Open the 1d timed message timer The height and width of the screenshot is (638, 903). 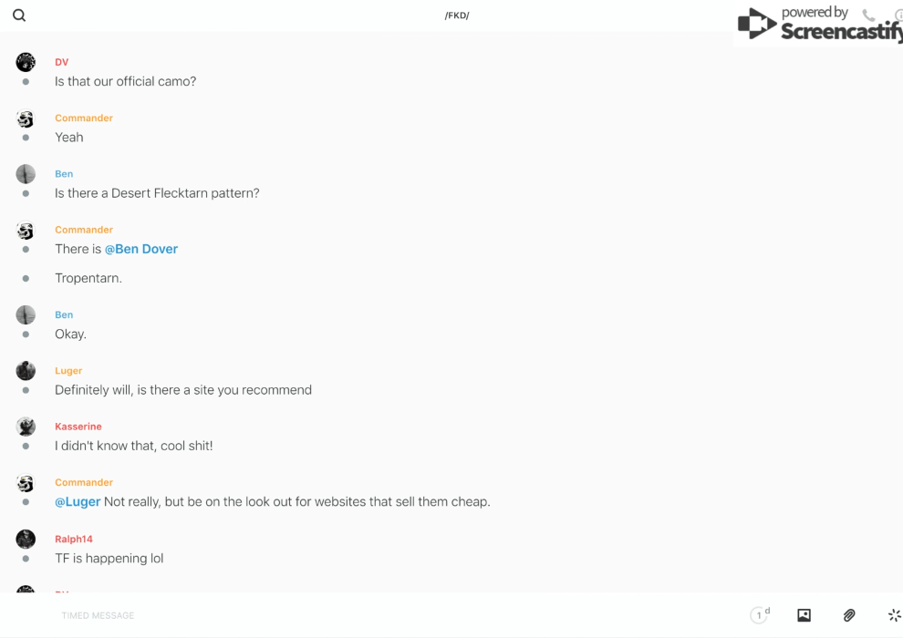[760, 615]
